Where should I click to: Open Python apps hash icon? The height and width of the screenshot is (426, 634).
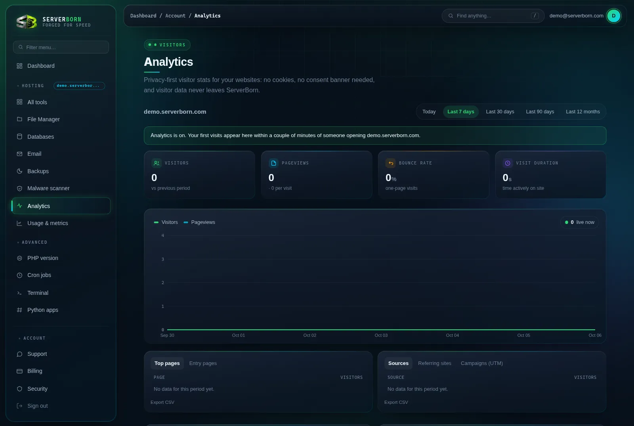19,310
